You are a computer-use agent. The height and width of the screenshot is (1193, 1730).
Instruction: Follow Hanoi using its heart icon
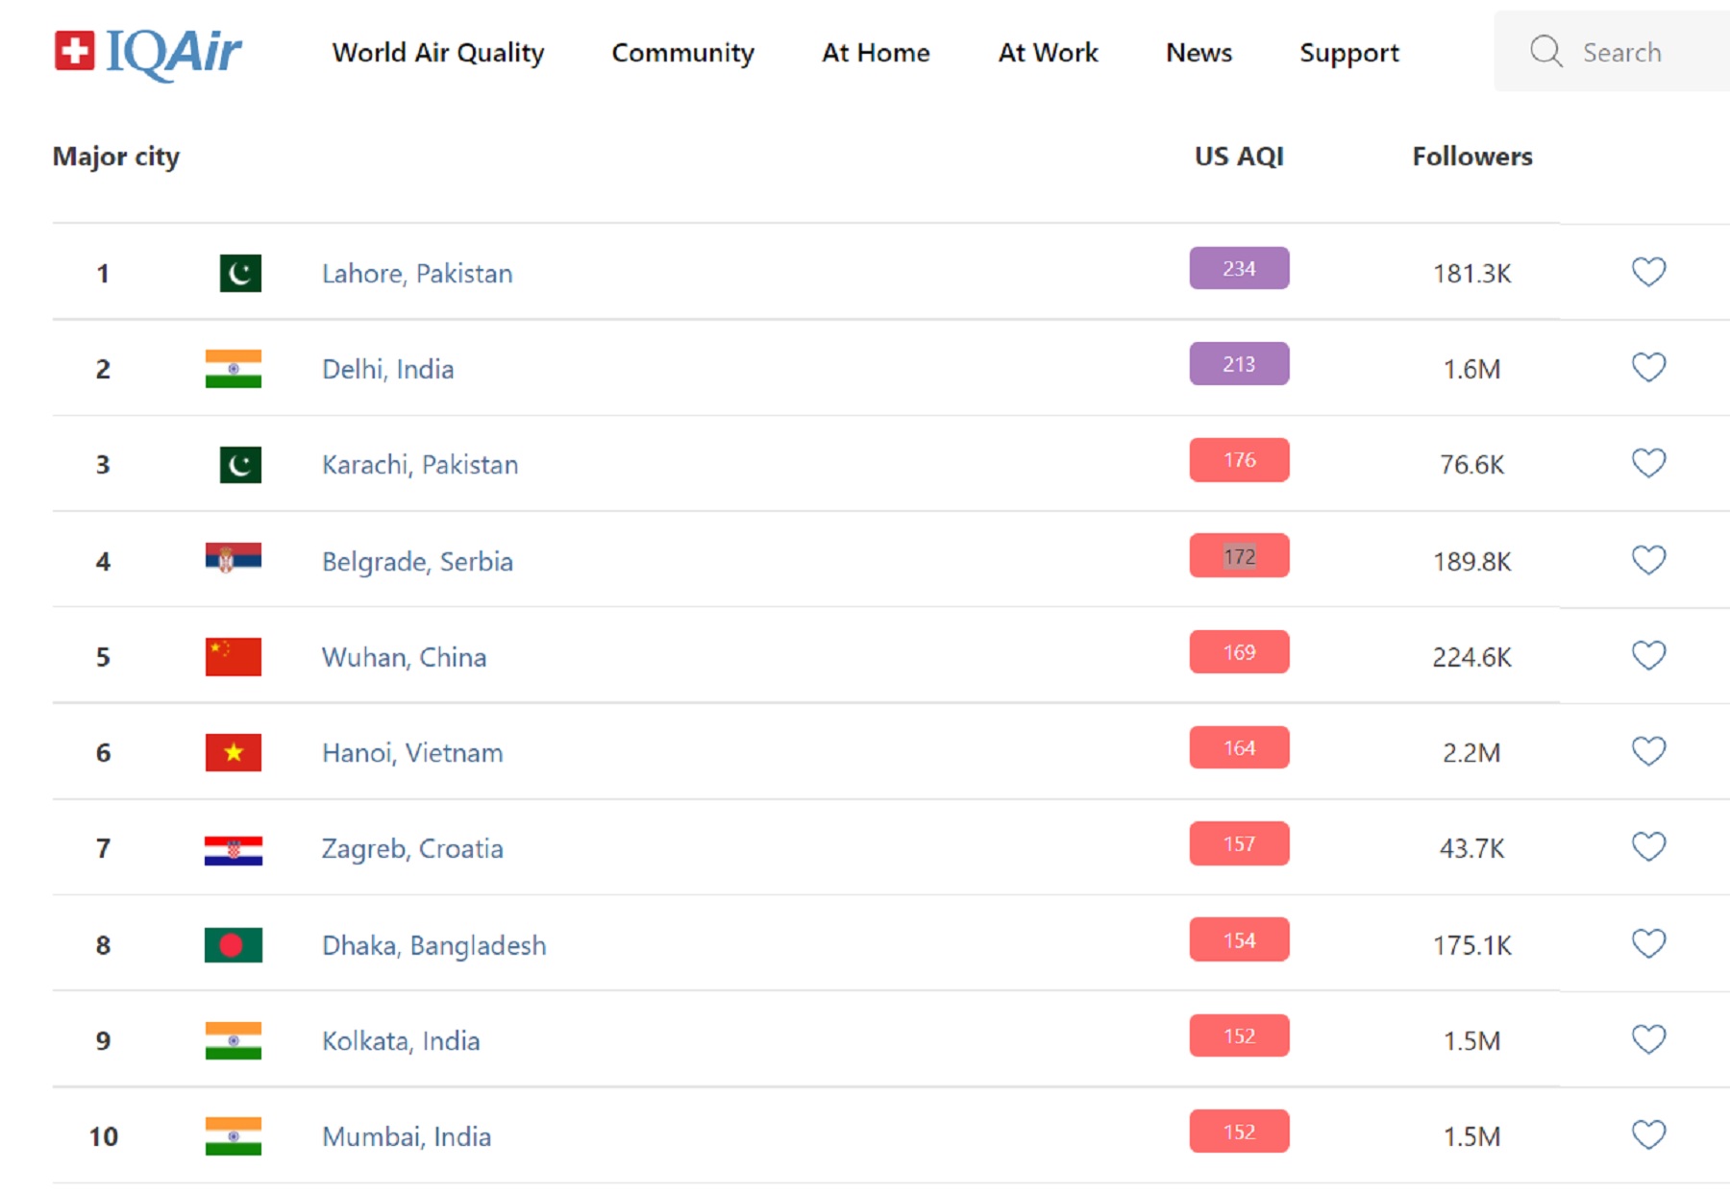tap(1648, 751)
